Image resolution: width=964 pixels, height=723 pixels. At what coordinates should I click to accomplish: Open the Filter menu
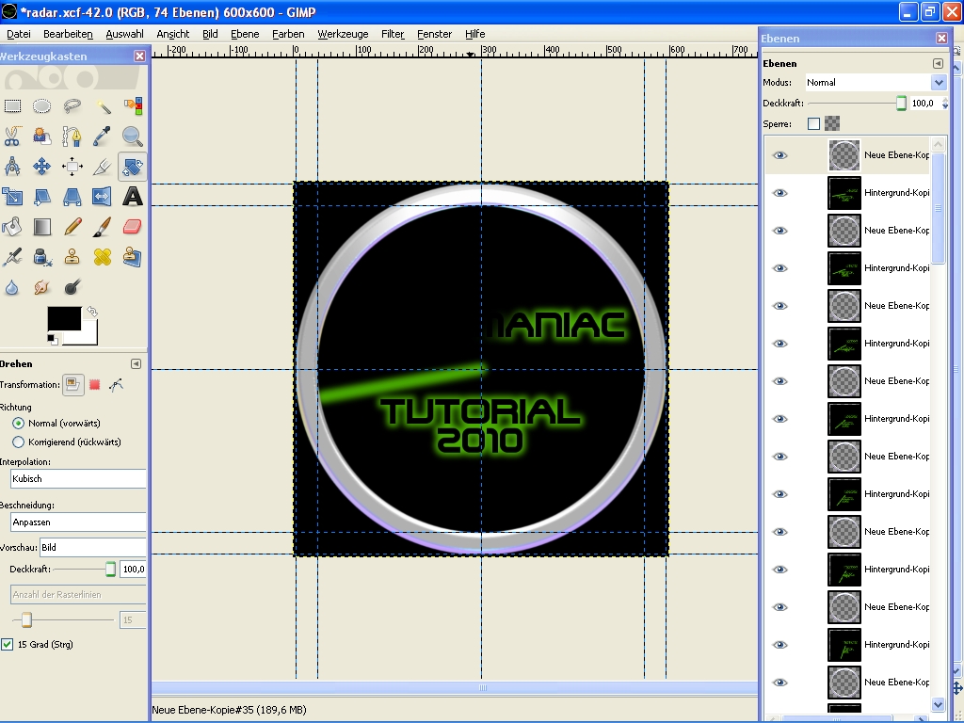point(393,34)
